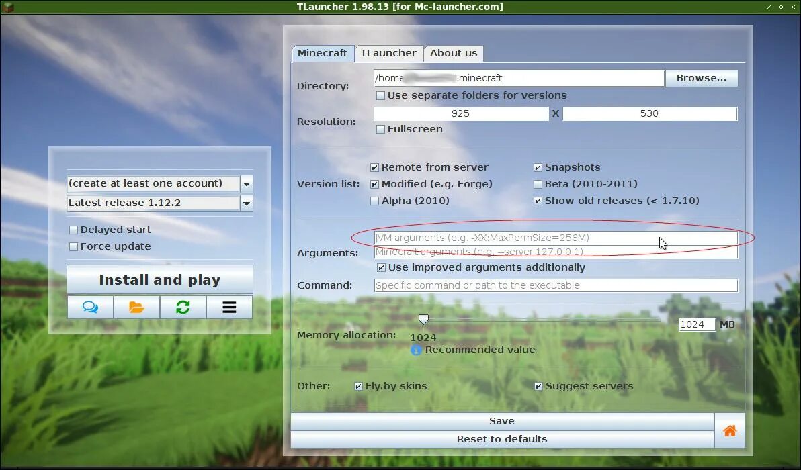Screen dimensions: 801x470
Task: Open the About us tab
Action: [454, 53]
